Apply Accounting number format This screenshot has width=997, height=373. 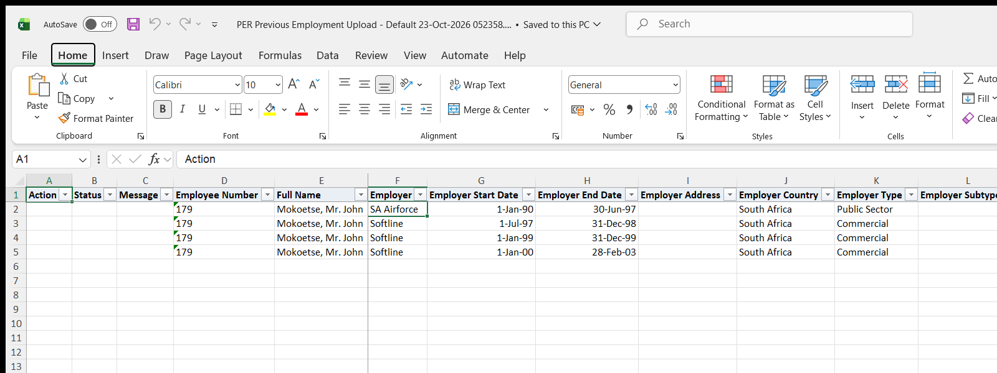578,110
